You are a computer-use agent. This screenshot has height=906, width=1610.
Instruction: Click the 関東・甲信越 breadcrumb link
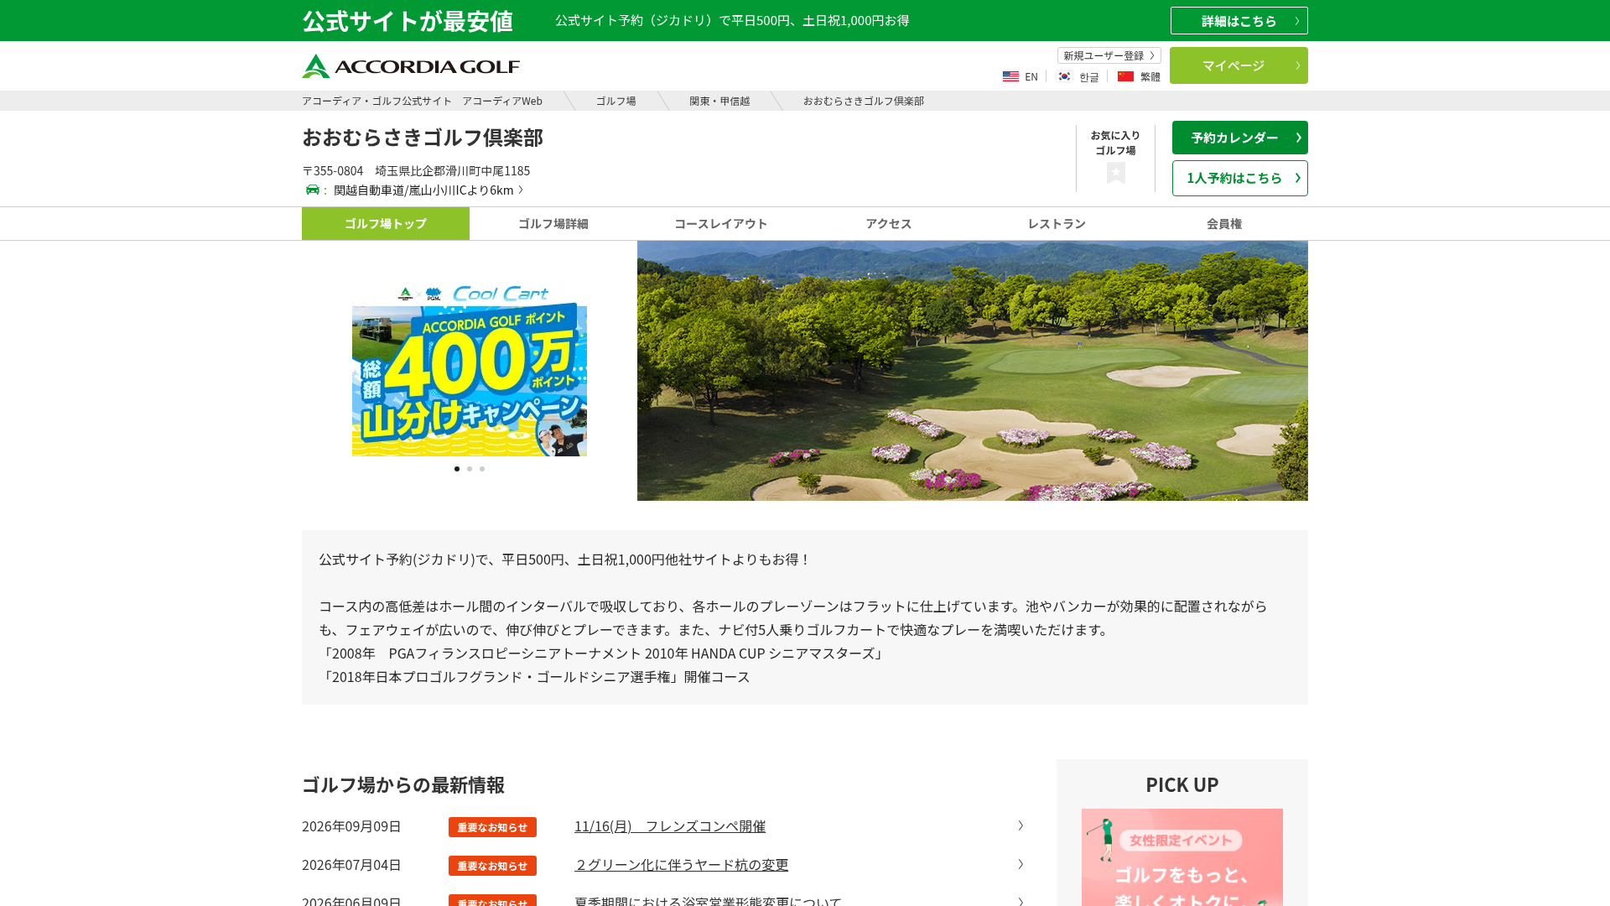[x=719, y=101]
